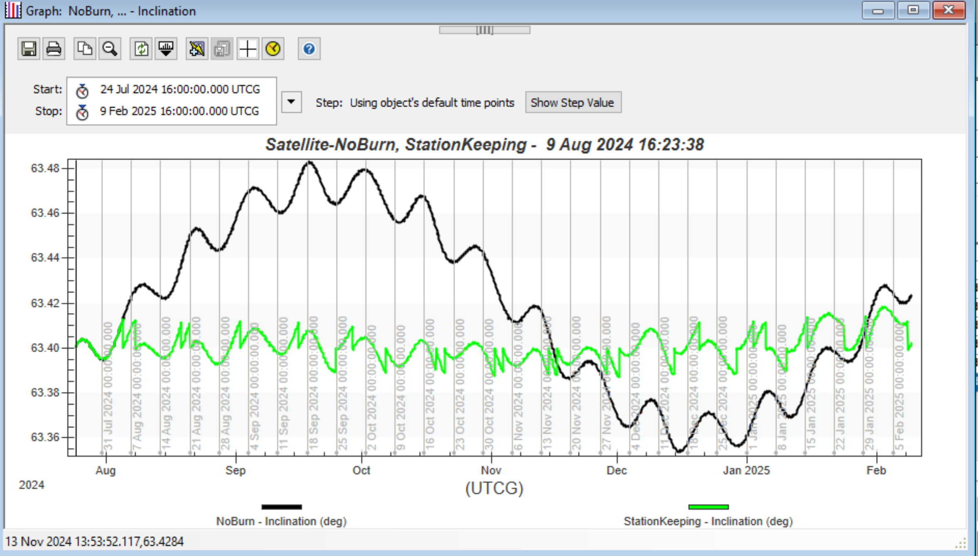
Task: Click the Save graph icon
Action: pos(29,49)
